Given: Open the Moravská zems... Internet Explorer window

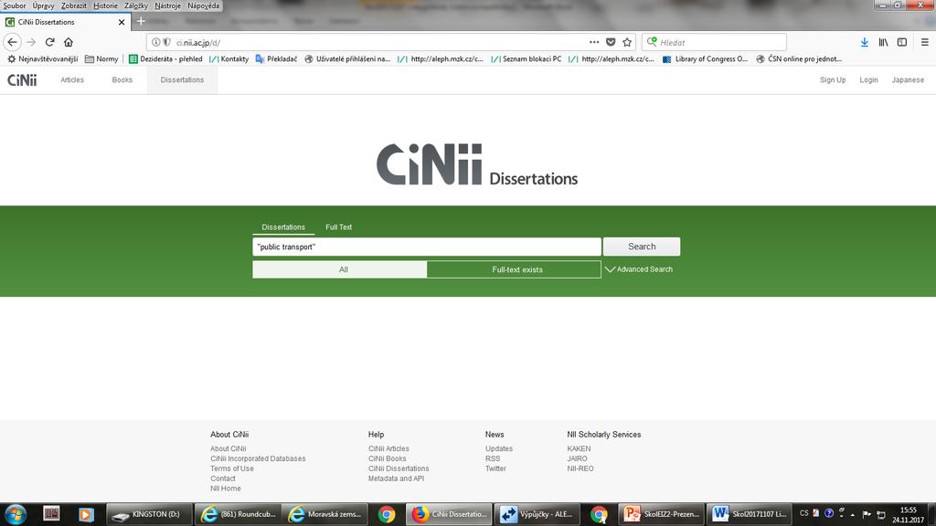Looking at the screenshot, I should (x=325, y=514).
